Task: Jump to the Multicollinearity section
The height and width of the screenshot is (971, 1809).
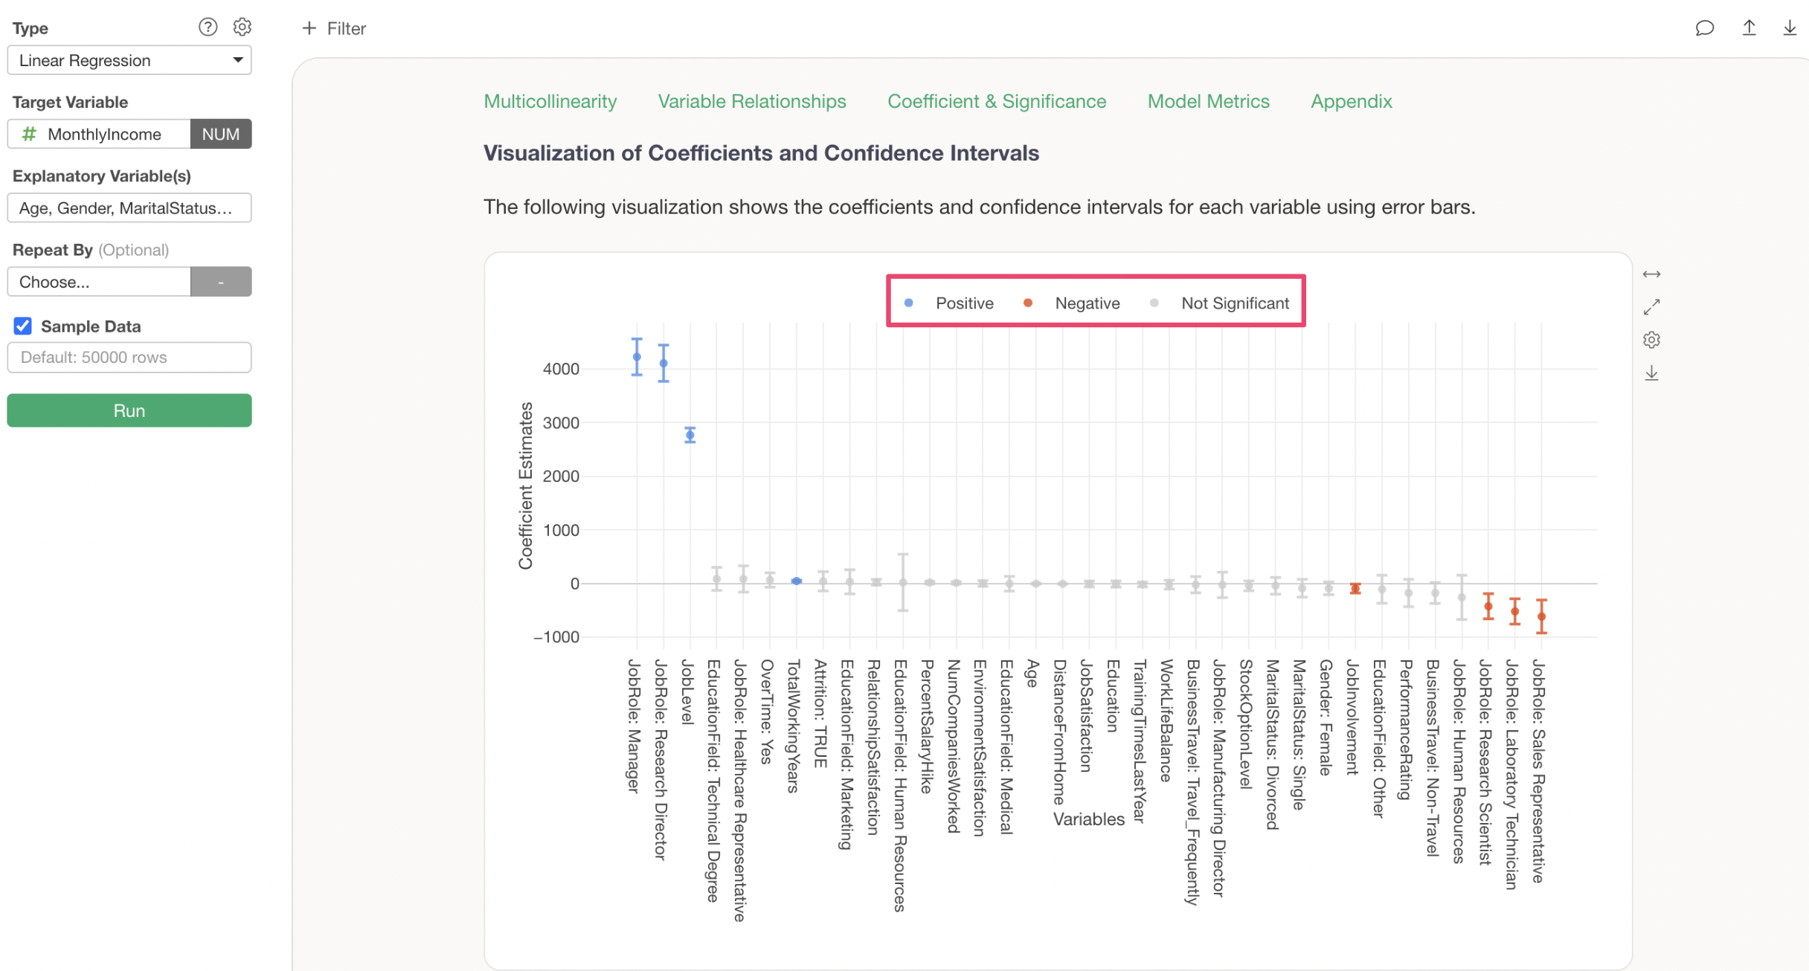Action: point(550,101)
